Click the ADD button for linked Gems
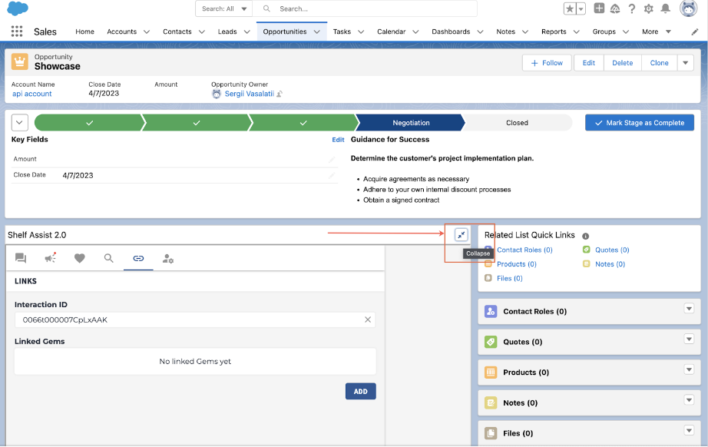Image resolution: width=708 pixels, height=447 pixels. pos(360,392)
